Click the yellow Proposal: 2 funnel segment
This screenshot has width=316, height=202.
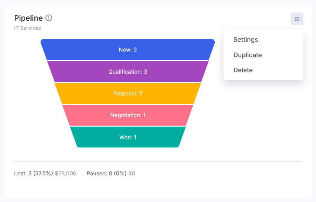128,94
